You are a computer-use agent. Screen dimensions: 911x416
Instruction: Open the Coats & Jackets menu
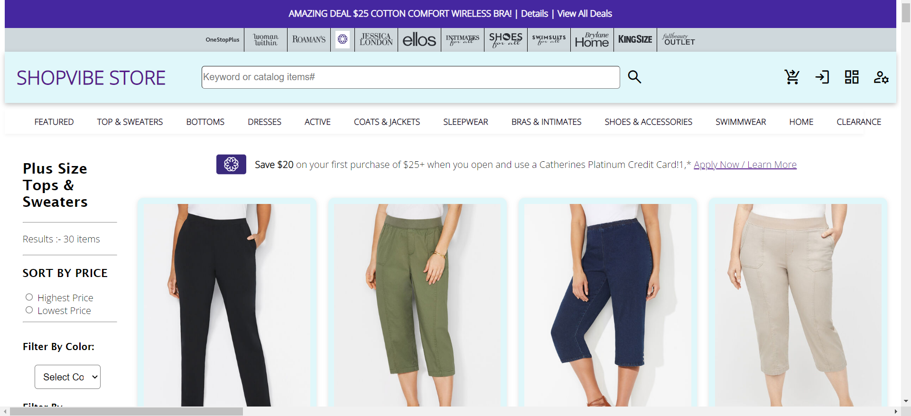click(387, 122)
